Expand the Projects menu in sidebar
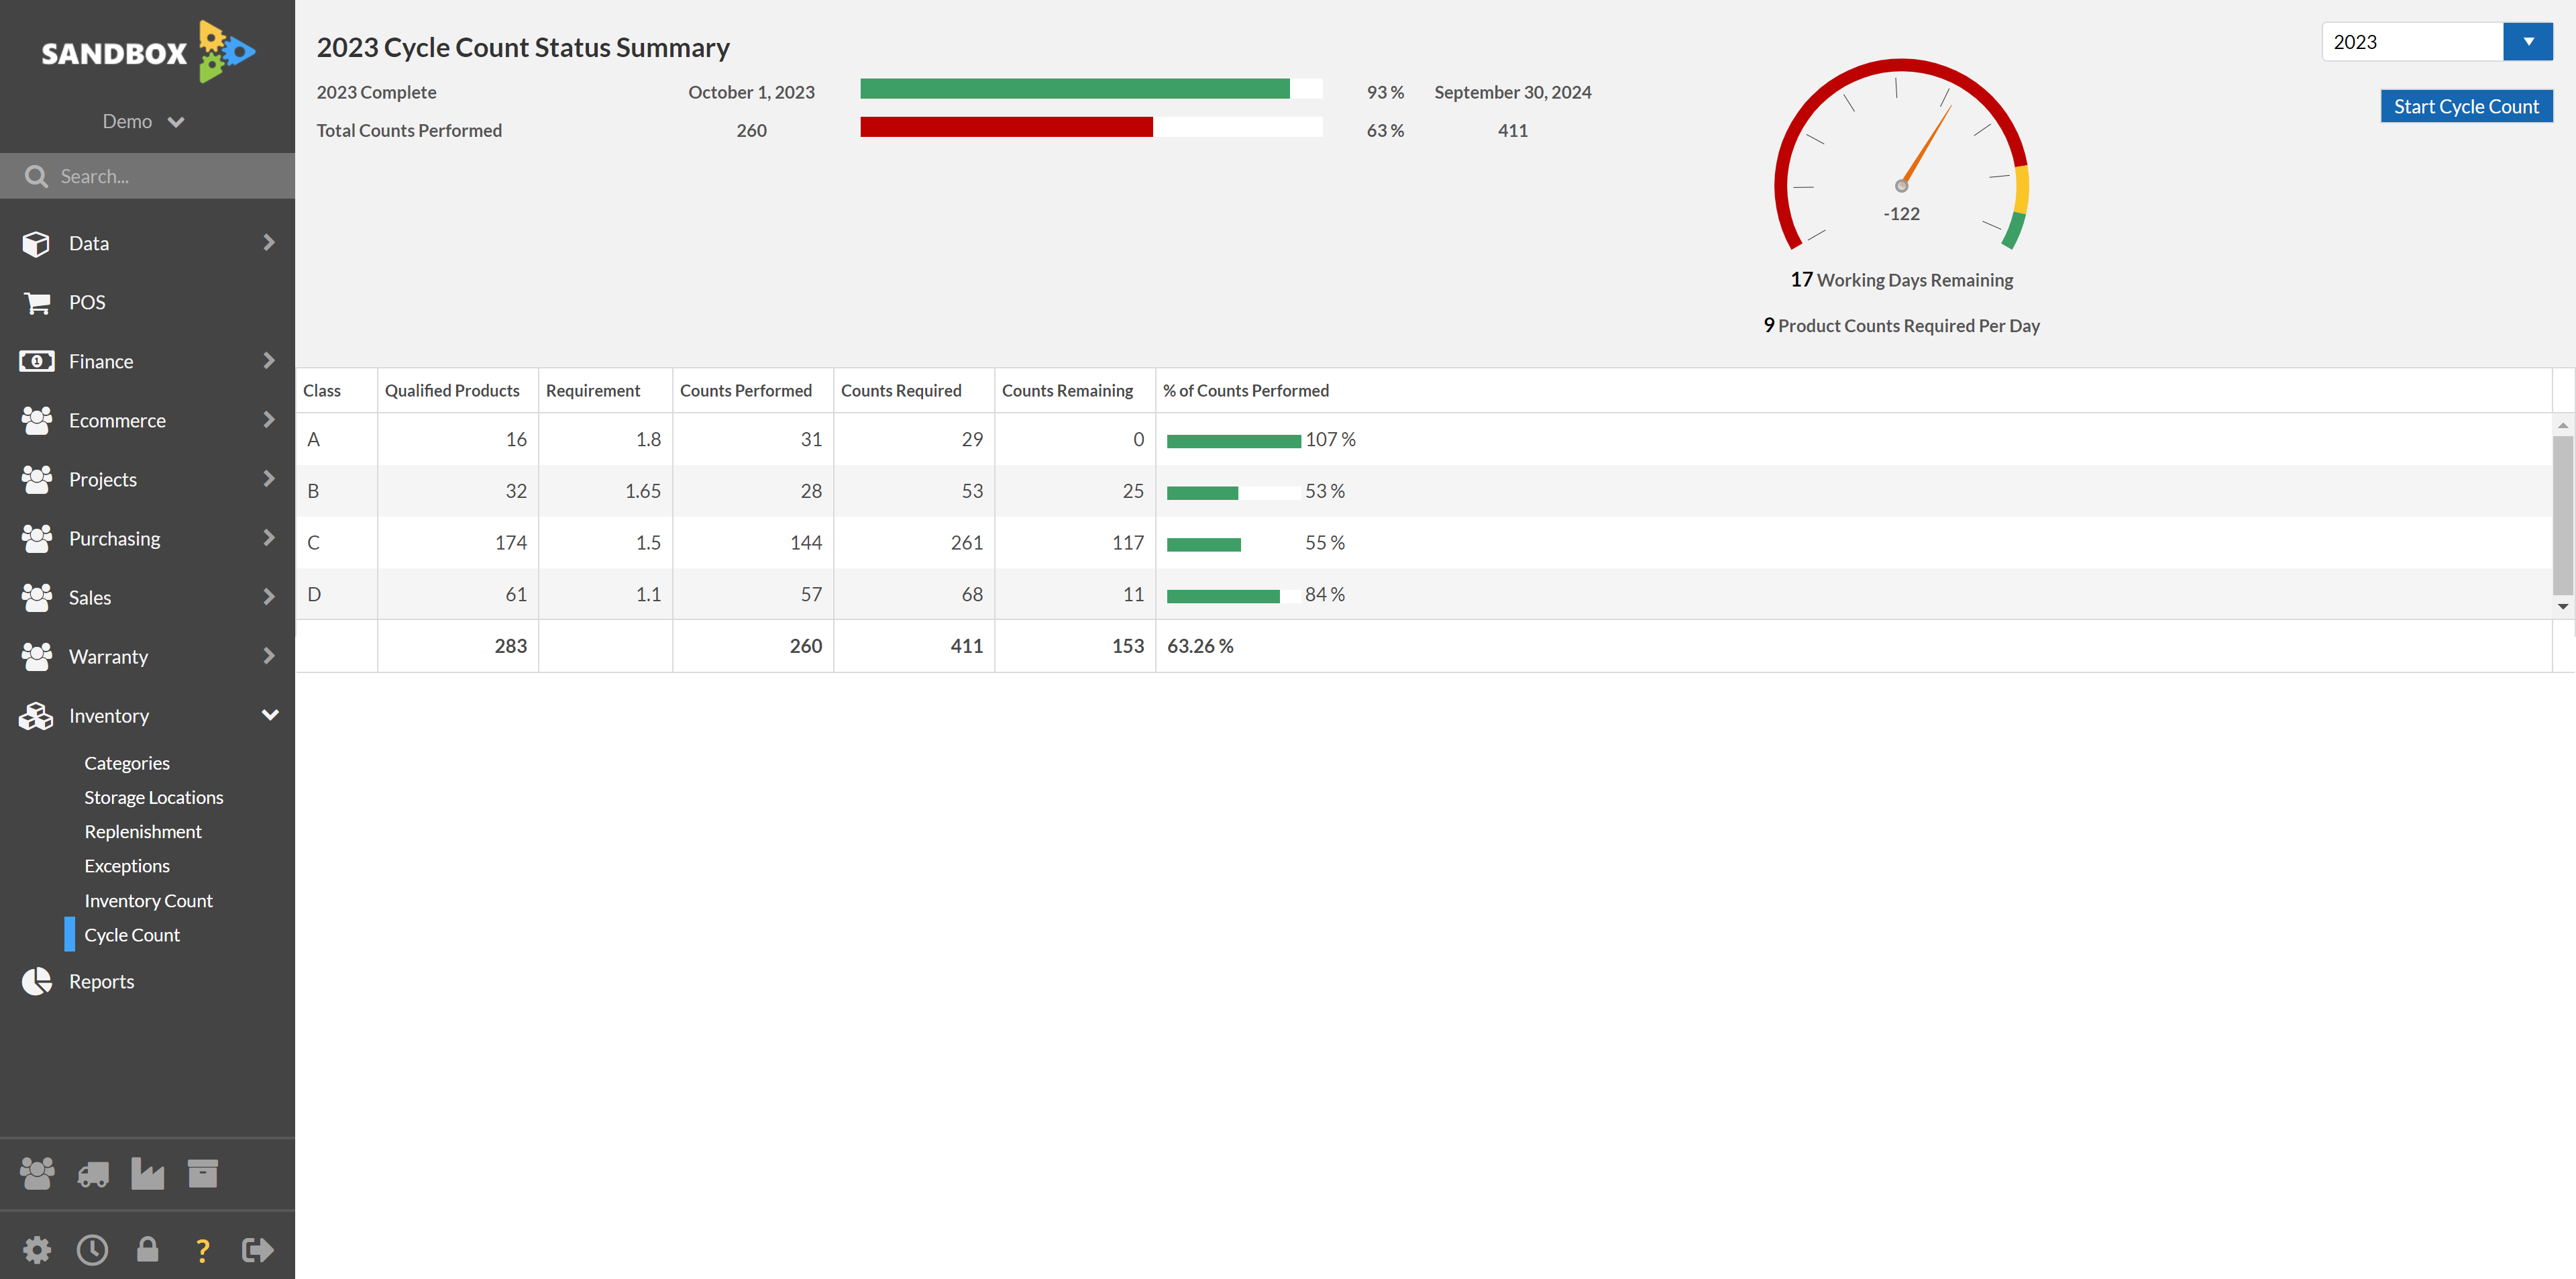2576x1279 pixels. 148,478
